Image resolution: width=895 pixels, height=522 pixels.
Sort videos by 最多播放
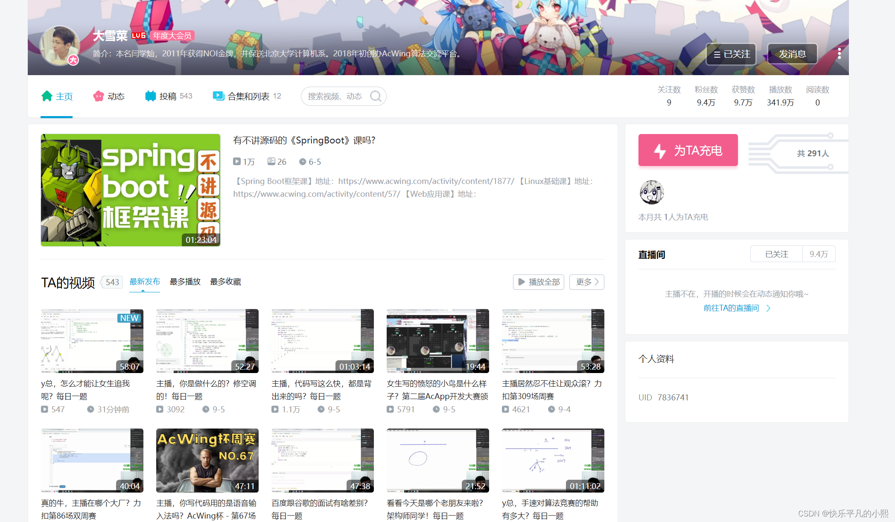pos(185,282)
